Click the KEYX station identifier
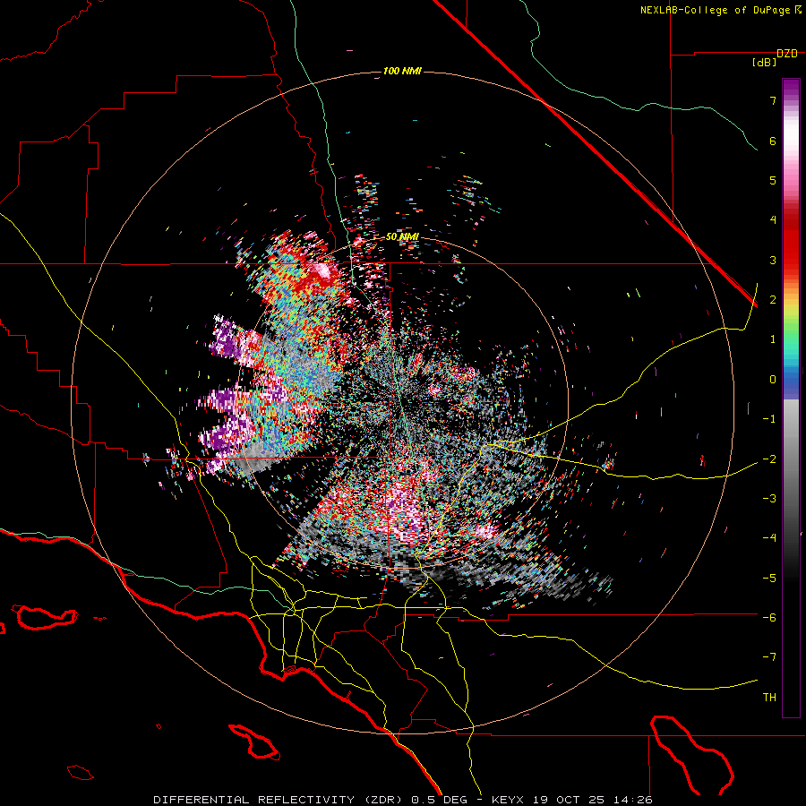 [x=508, y=800]
